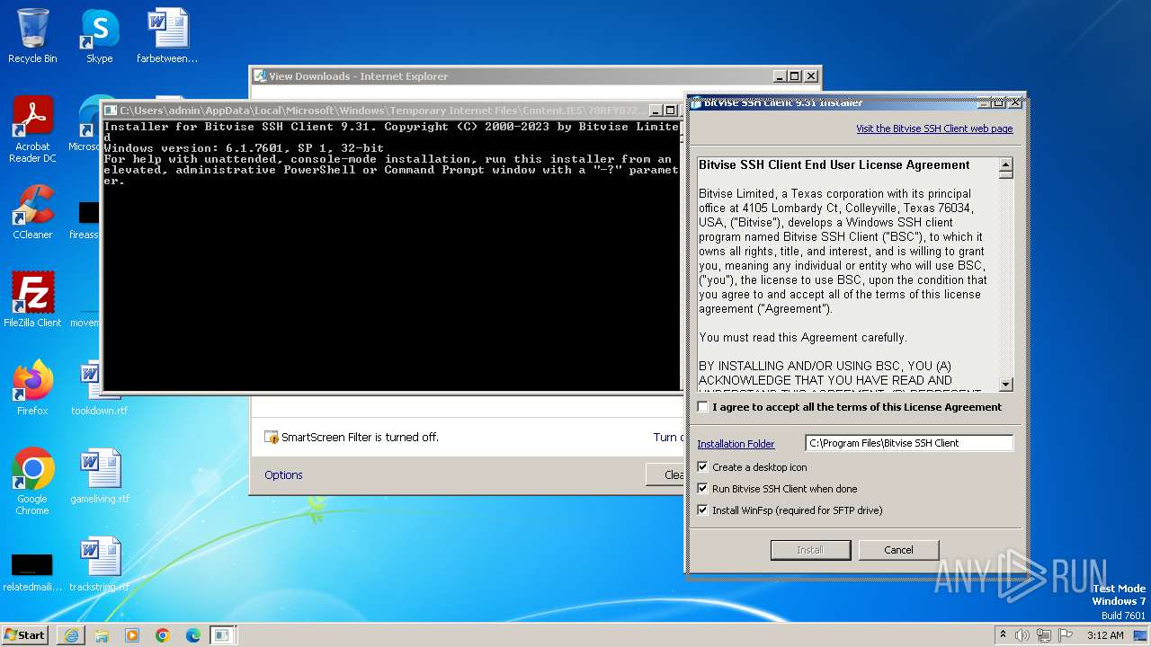This screenshot has width=1151, height=647.
Task: Open the Action Center flag icon
Action: [1066, 635]
